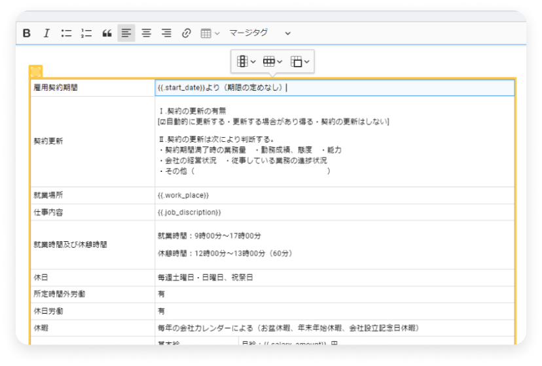This screenshot has width=542, height=366.
Task: Click the 就業時間：9時00分～17時00分 text
Action: [209, 235]
